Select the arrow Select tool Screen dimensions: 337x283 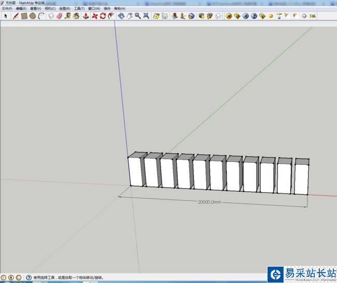coord(6,16)
